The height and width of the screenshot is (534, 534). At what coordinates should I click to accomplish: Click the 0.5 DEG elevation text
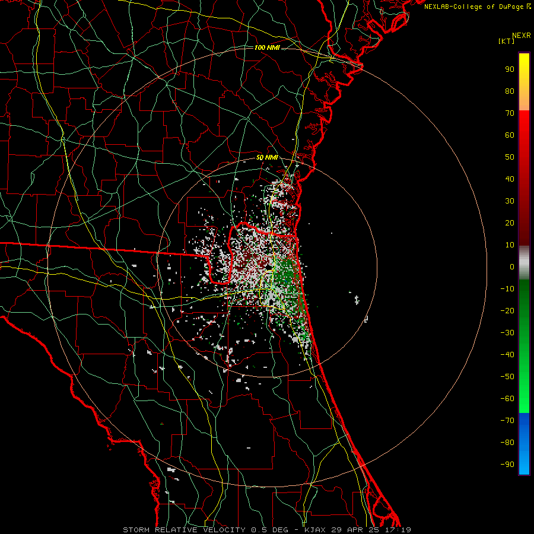click(270, 530)
